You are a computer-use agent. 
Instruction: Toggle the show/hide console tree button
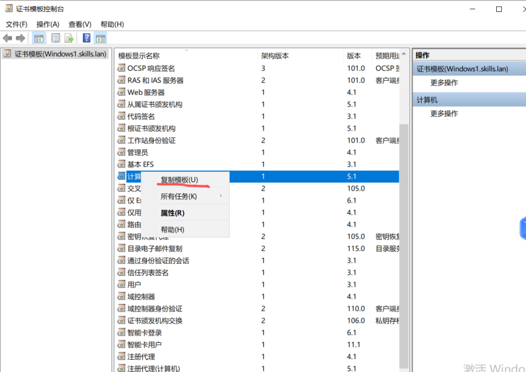pos(39,38)
